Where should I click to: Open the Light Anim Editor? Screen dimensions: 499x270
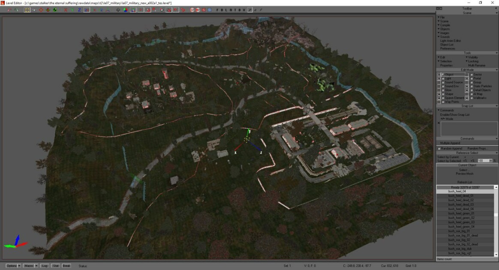pyautogui.click(x=451, y=41)
